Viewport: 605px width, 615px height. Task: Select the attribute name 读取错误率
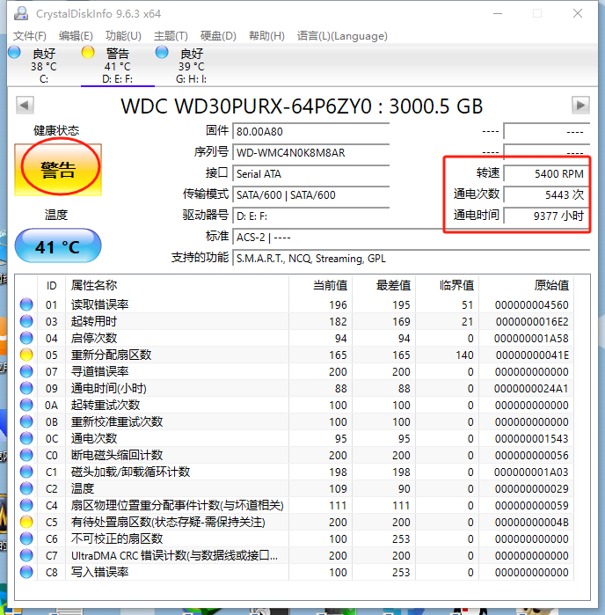point(99,304)
